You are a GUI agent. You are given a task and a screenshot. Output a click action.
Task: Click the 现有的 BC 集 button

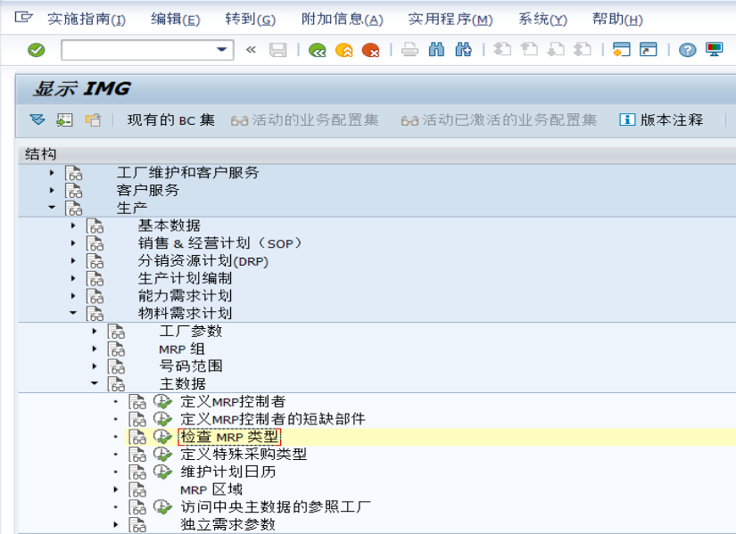coord(171,120)
